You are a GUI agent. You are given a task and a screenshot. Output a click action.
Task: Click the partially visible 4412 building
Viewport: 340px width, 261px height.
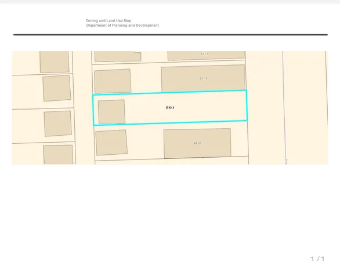206,55
